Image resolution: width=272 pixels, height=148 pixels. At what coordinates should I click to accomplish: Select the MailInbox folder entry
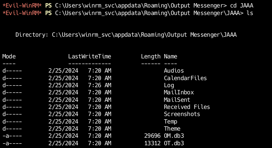(179, 92)
